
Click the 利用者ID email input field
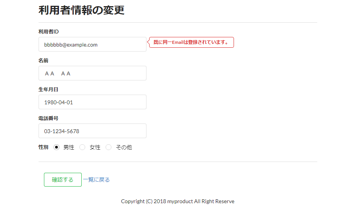tap(93, 44)
